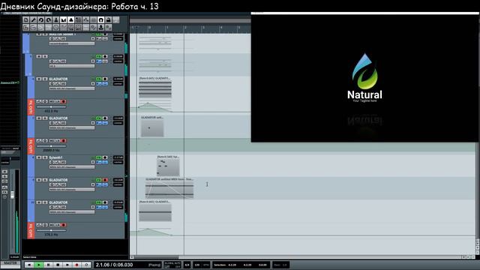This screenshot has width=480, height=270.
Task: Toggle the checkbox icon on 402.8 Hz envelope lane
Action: (38, 102)
